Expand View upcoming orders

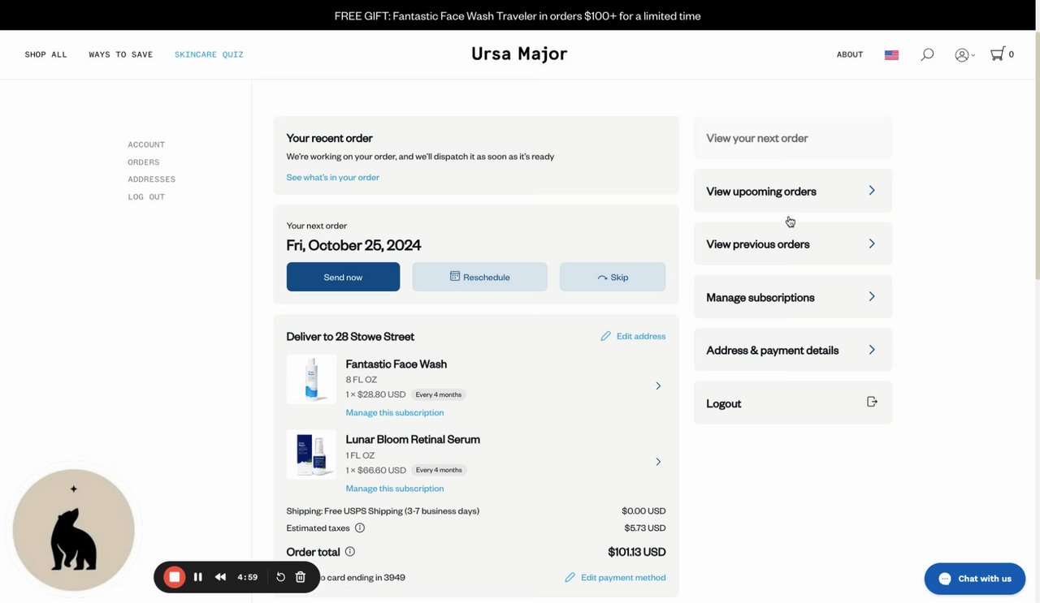coord(792,192)
